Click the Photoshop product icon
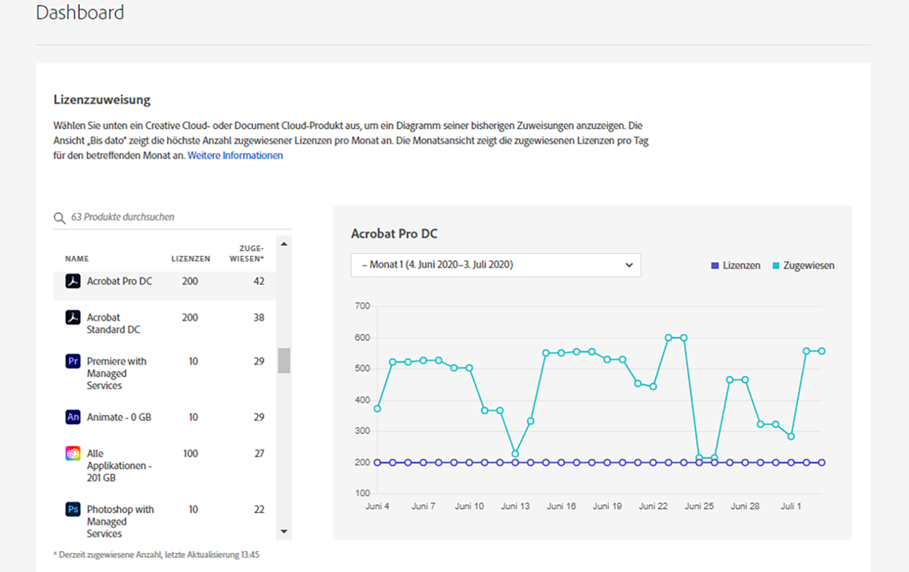909x572 pixels. [x=73, y=509]
